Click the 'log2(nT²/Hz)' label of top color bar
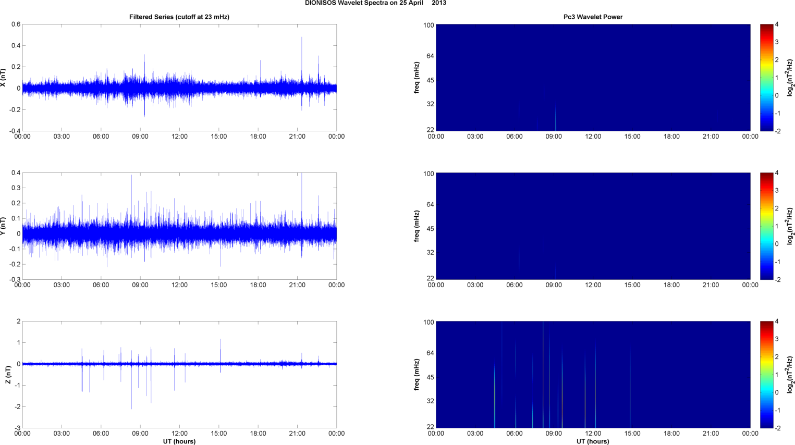Screen dimensions: 795x445 click(790, 78)
